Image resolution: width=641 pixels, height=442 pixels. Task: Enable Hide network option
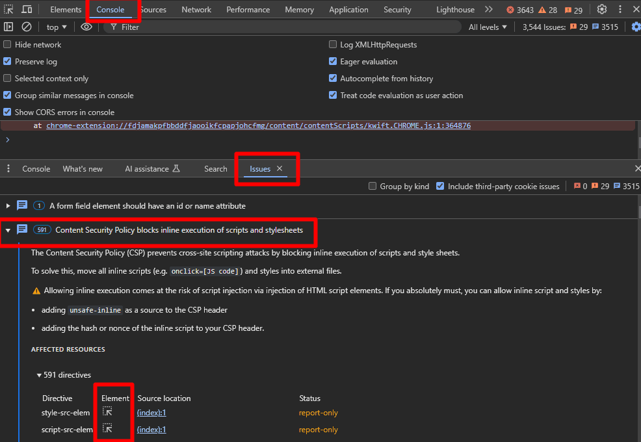pyautogui.click(x=8, y=44)
